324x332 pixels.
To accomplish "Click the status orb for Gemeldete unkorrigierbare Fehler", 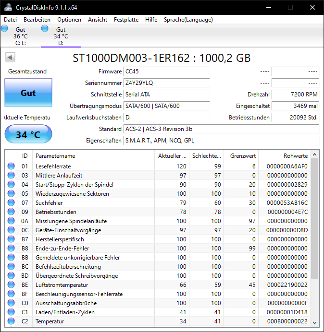I will [11, 257].
